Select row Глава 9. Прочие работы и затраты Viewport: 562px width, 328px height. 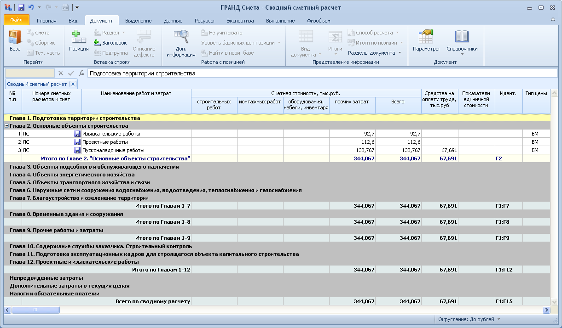click(278, 230)
